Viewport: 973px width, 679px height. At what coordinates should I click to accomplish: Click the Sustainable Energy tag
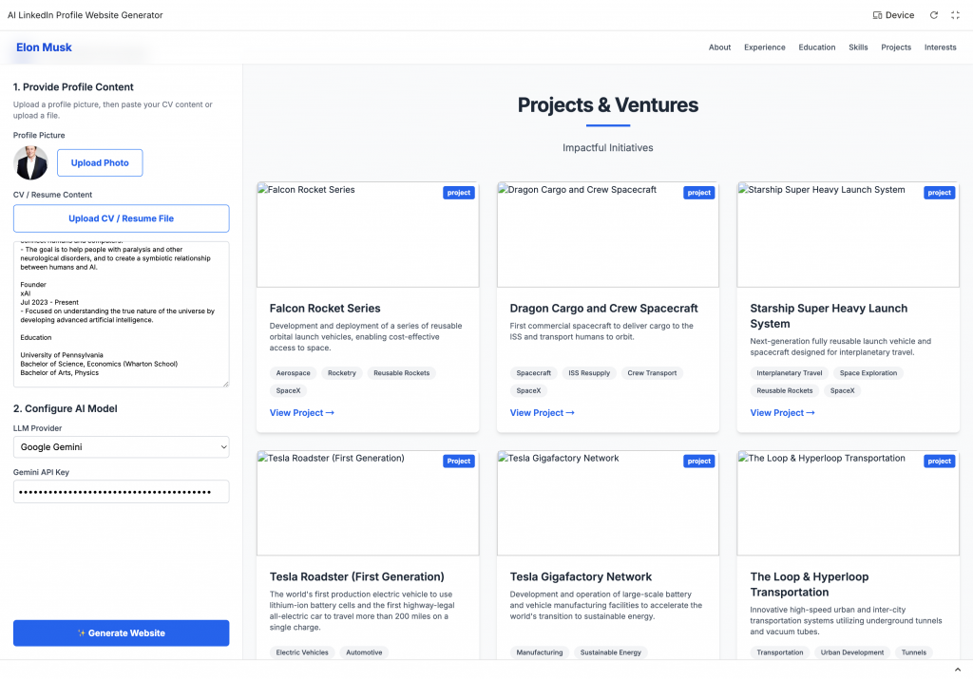pos(611,652)
